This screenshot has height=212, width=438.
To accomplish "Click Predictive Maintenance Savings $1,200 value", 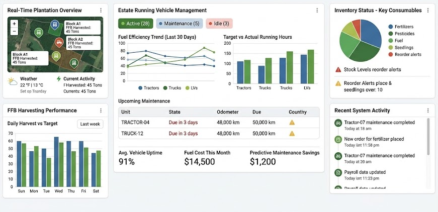I will [x=263, y=162].
